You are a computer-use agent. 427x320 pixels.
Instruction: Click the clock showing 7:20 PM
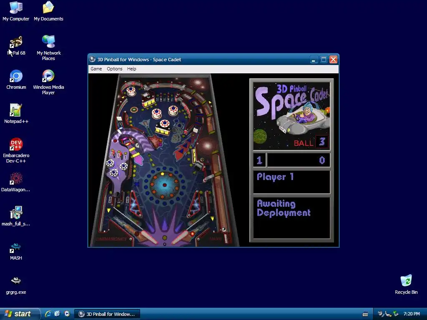click(x=412, y=314)
